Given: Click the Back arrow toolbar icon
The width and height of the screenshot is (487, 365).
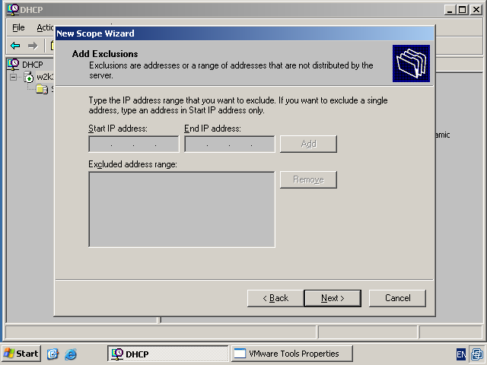Looking at the screenshot, I should (15, 46).
